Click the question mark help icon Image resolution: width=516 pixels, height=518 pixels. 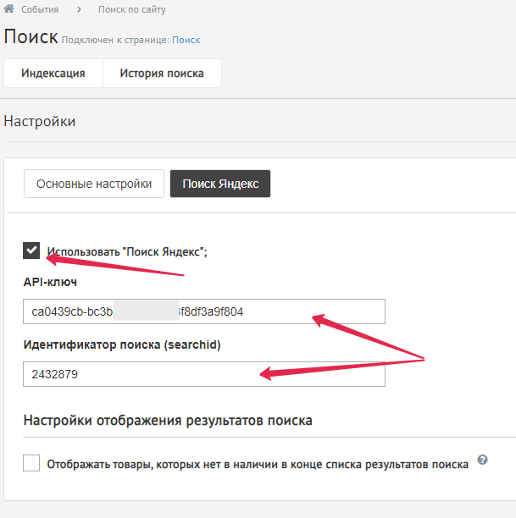pos(483,460)
